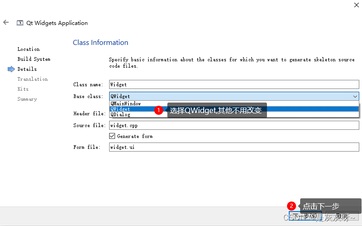Click the Qt Widgets Application window icon
This screenshot has height=226, width=362.
coord(20,23)
